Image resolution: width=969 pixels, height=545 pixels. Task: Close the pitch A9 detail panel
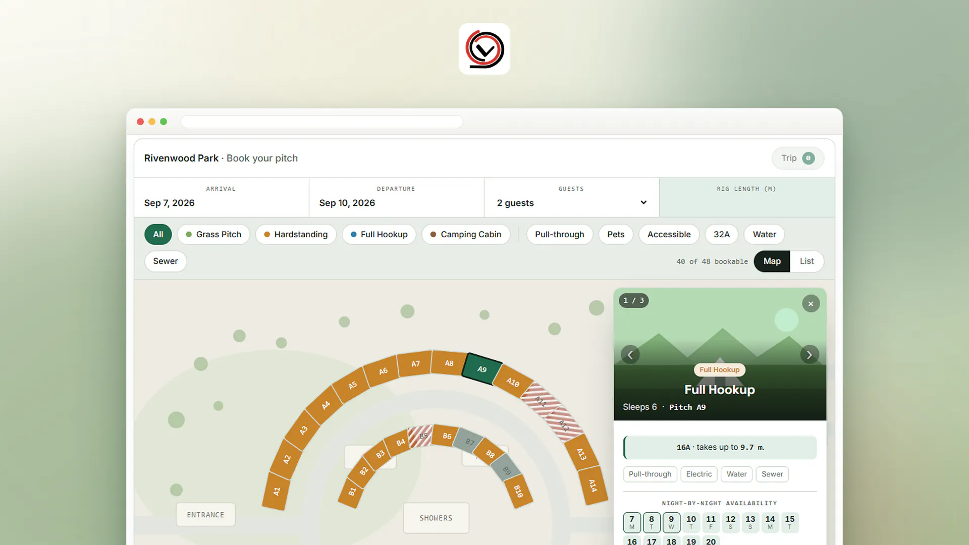[811, 304]
